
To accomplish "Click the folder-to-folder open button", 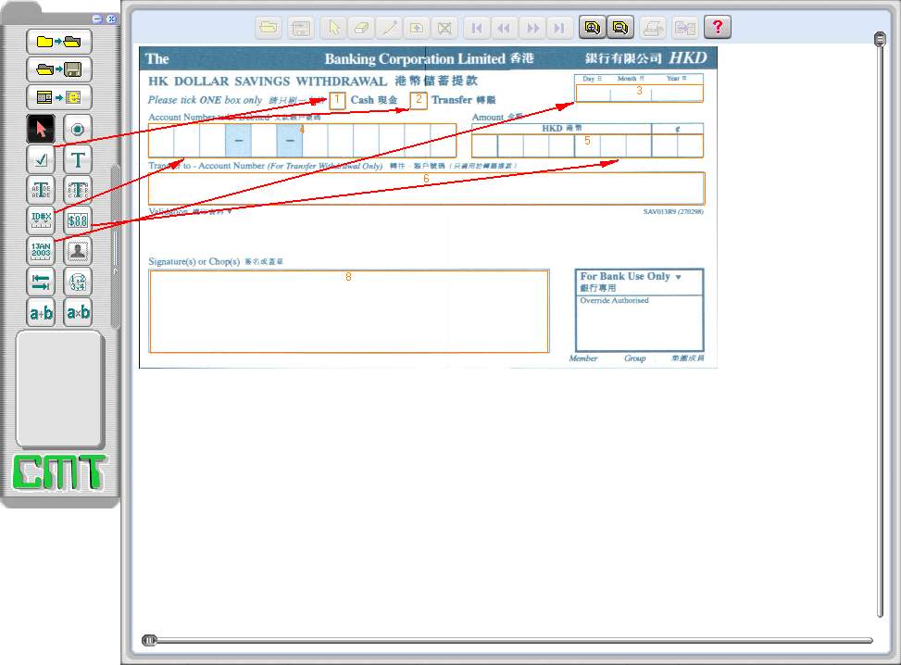I will pyautogui.click(x=58, y=42).
